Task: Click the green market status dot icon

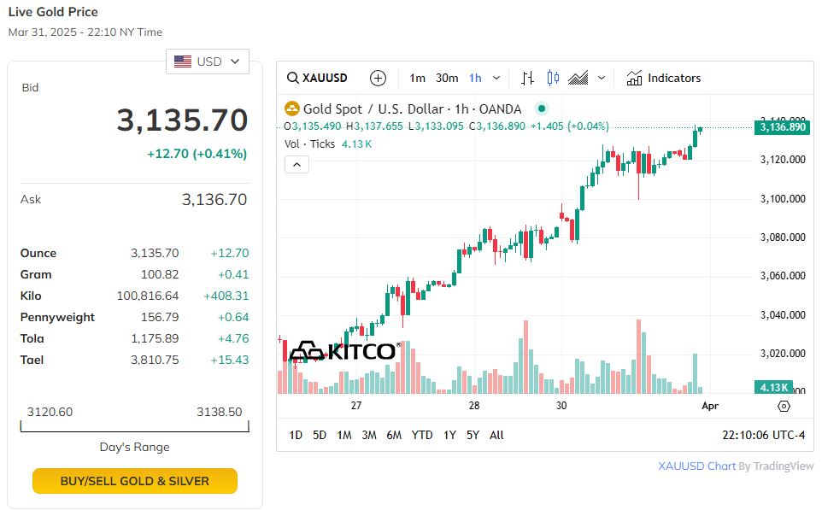Action: [540, 108]
